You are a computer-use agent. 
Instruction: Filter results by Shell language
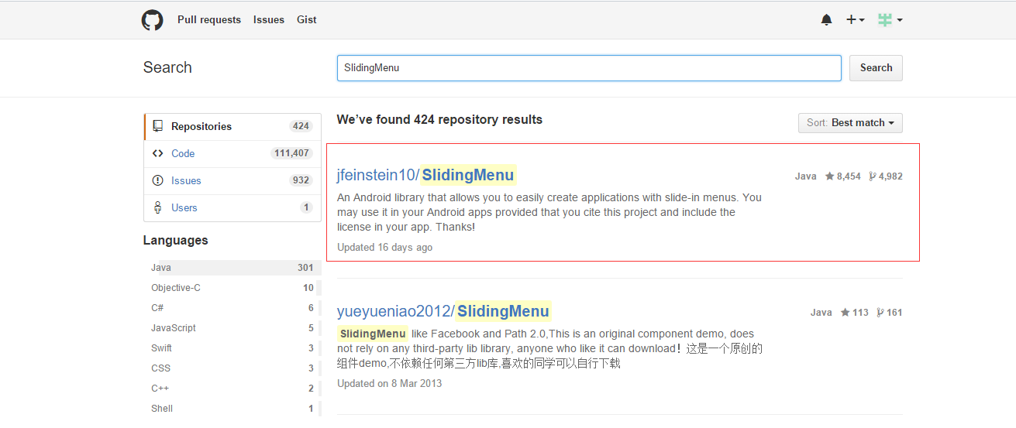(232, 409)
